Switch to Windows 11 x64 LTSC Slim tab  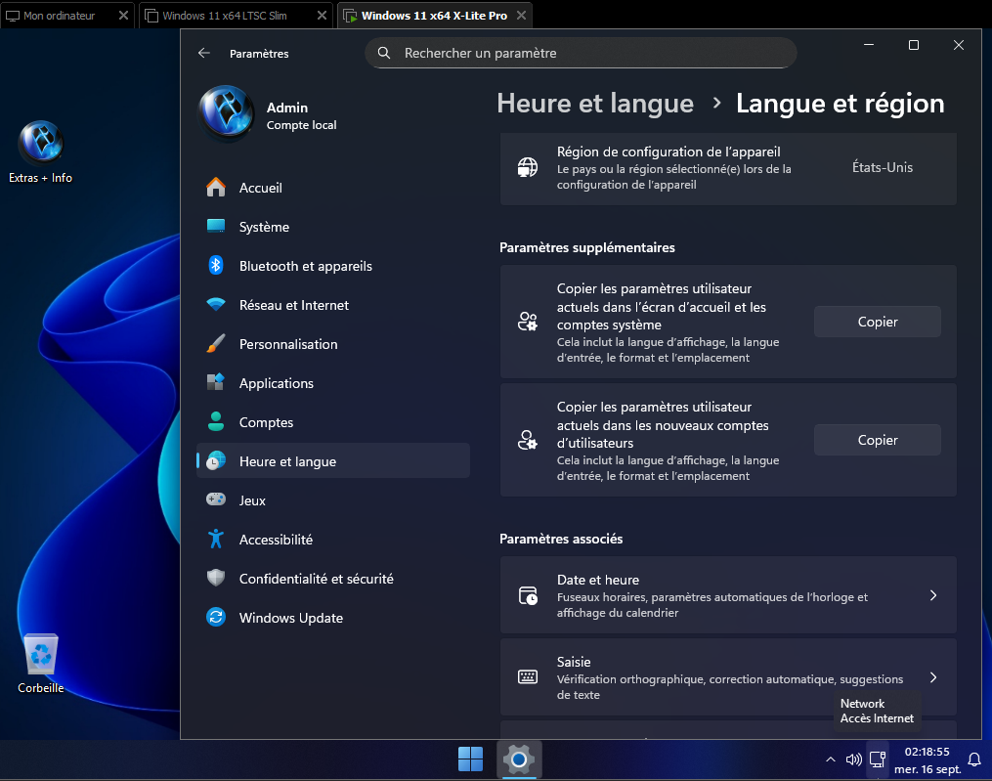[225, 16]
